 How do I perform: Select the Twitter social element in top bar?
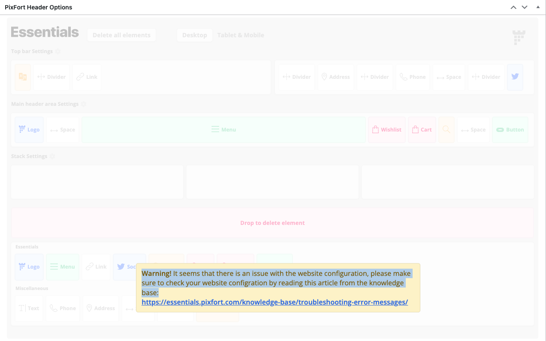(515, 77)
